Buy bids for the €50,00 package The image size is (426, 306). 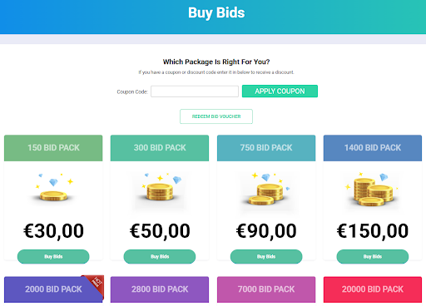[160, 257]
